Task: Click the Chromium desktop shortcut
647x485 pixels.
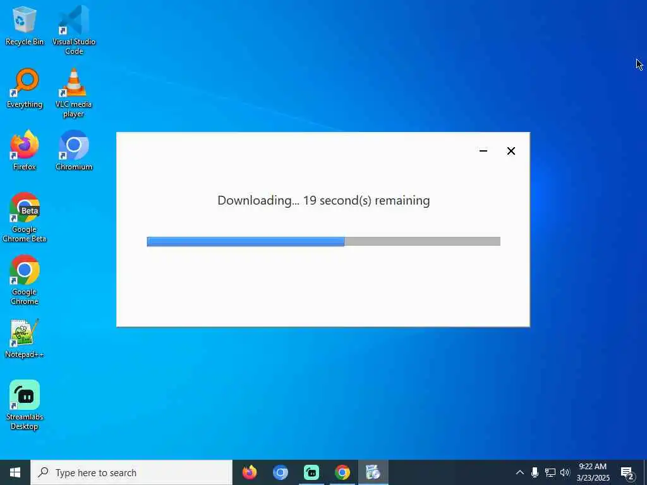Action: coord(74,150)
